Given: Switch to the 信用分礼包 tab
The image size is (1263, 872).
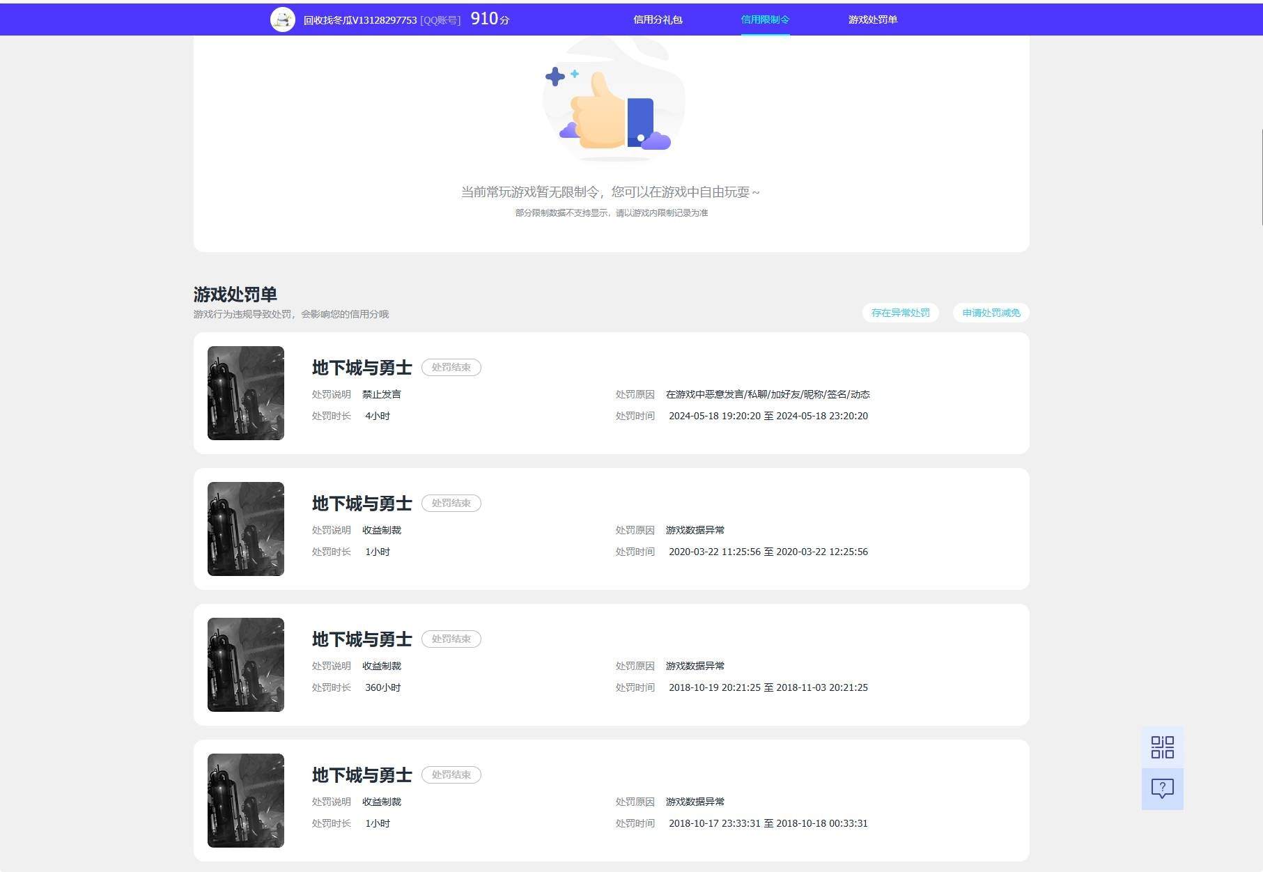Looking at the screenshot, I should (x=658, y=20).
